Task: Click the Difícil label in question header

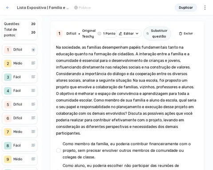Action: point(71,34)
